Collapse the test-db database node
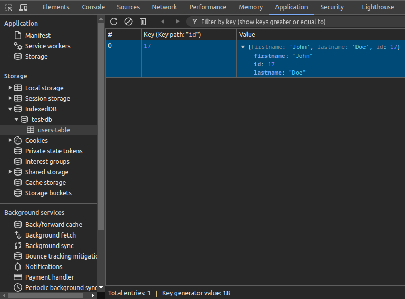Image resolution: width=405 pixels, height=299 pixels. [x=16, y=120]
